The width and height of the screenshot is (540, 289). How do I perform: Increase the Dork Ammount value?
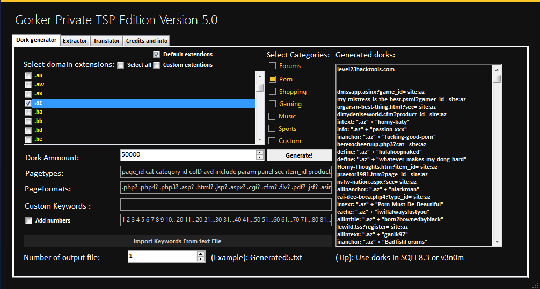pyautogui.click(x=260, y=153)
